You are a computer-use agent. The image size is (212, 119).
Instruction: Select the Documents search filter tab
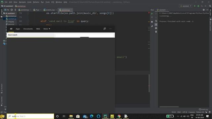pyautogui.click(x=28, y=29)
